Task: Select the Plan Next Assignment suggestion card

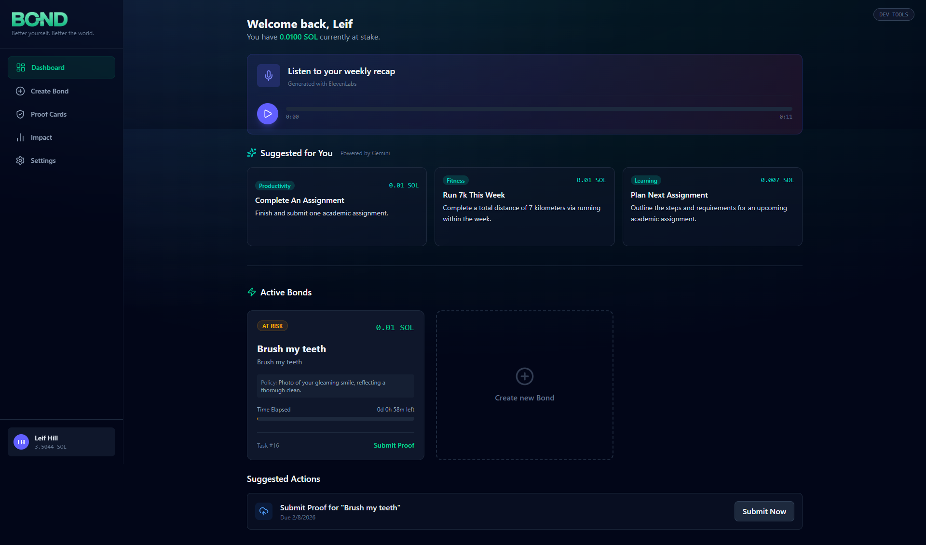Action: 712,207
